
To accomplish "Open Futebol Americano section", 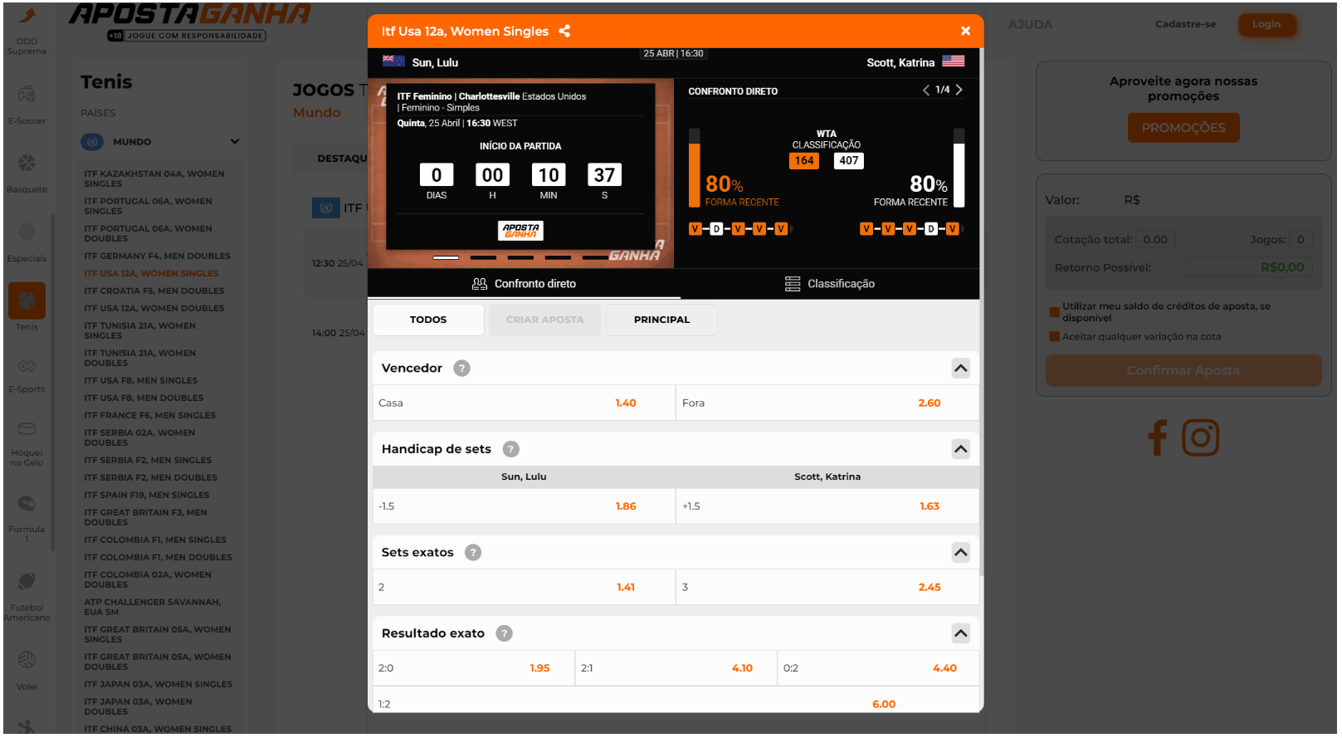I will 27,596.
